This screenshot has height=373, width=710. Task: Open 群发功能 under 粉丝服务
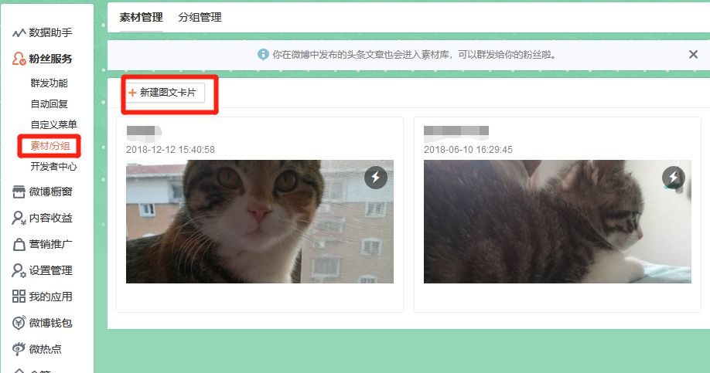[49, 83]
